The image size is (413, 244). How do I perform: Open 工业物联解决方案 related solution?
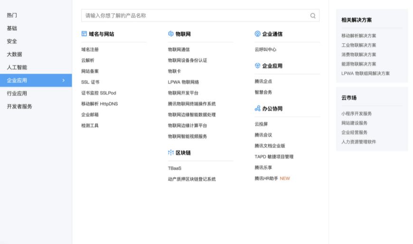358,45
